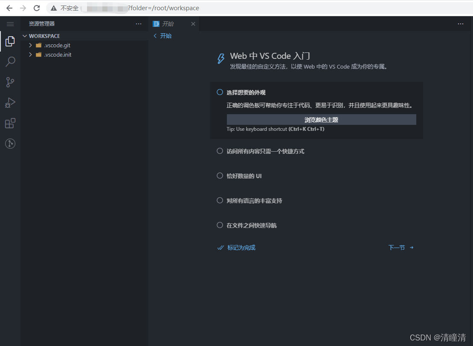This screenshot has height=346, width=473.
Task: Collapse the WORKSPACE section
Action: (x=25, y=36)
